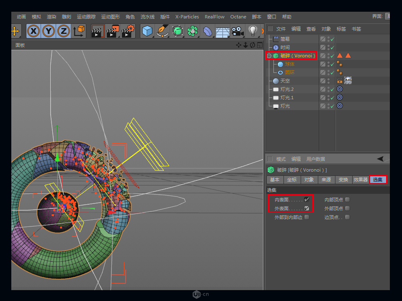The width and height of the screenshot is (402, 301).
Task: Collapse the 破碎（Voronoi）hierarchy
Action: pyautogui.click(x=269, y=56)
